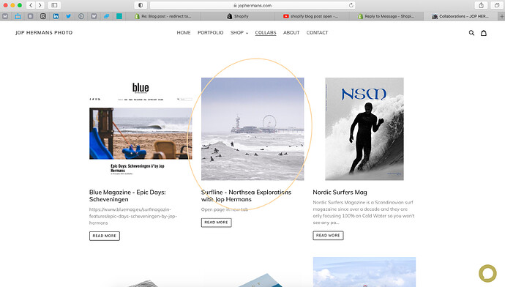Open the Surfline pier photo thumbnail
505x287 pixels.
click(x=252, y=129)
